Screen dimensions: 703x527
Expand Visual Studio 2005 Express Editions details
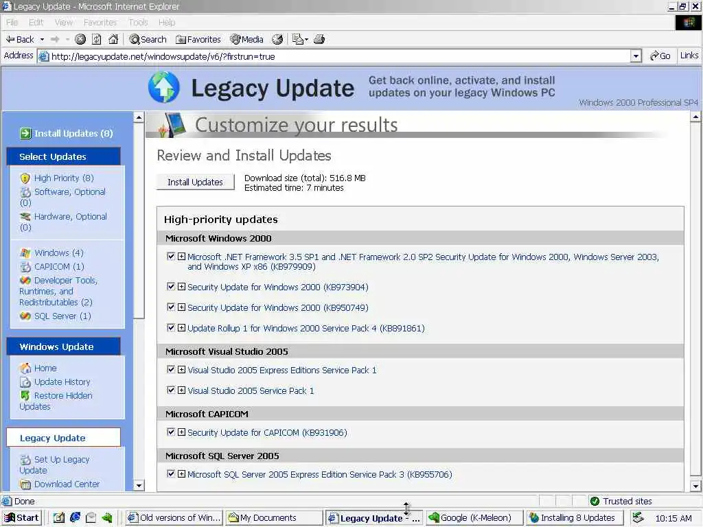(x=181, y=369)
